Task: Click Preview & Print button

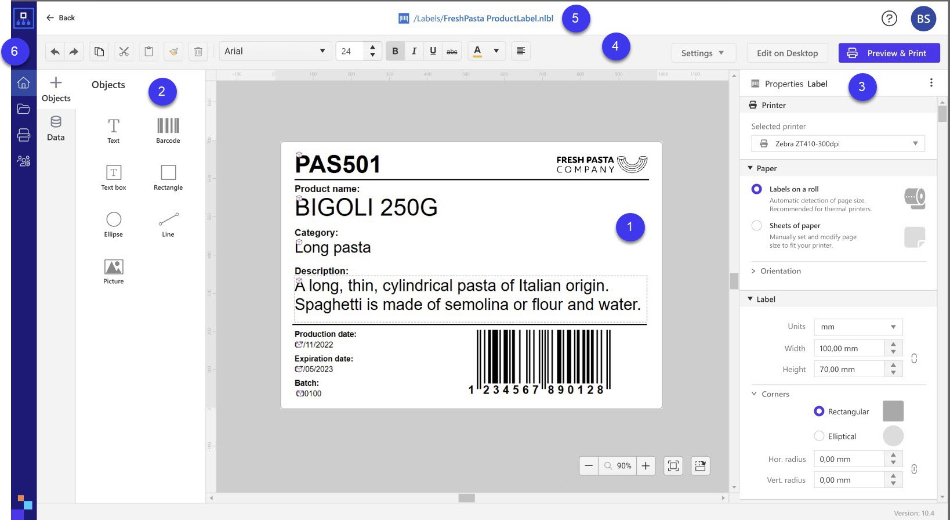Action: tap(889, 53)
